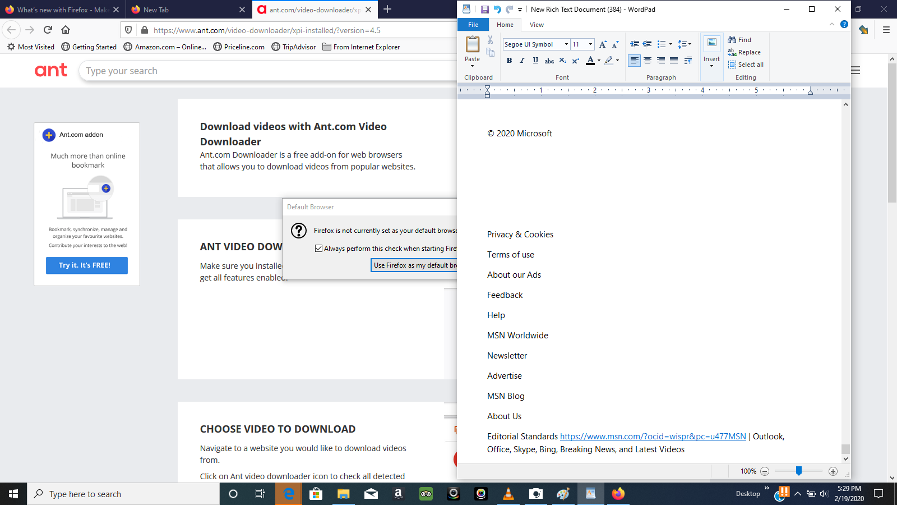The height and width of the screenshot is (505, 897).
Task: Select the Home tab in WordPad
Action: [505, 25]
